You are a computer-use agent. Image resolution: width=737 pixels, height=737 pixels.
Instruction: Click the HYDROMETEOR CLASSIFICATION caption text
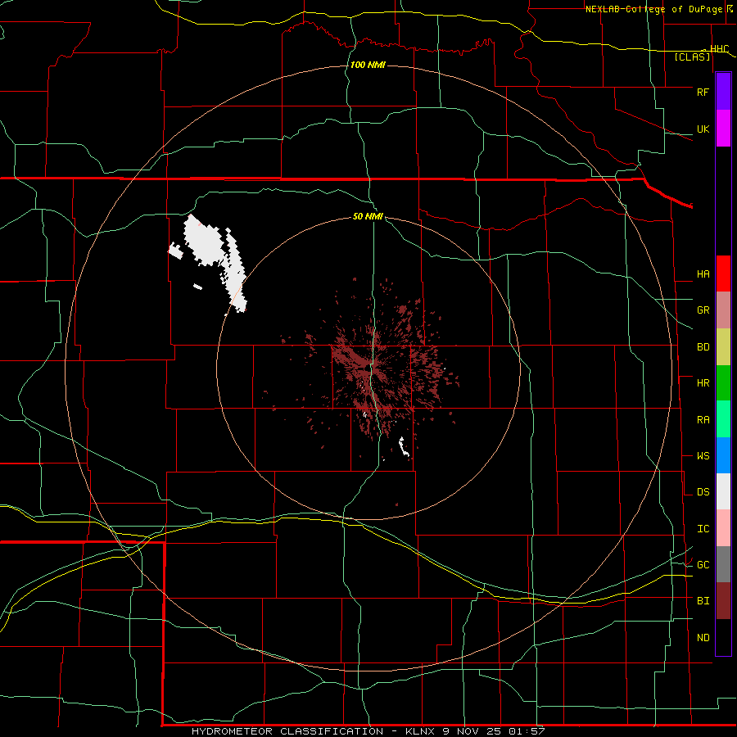click(287, 731)
